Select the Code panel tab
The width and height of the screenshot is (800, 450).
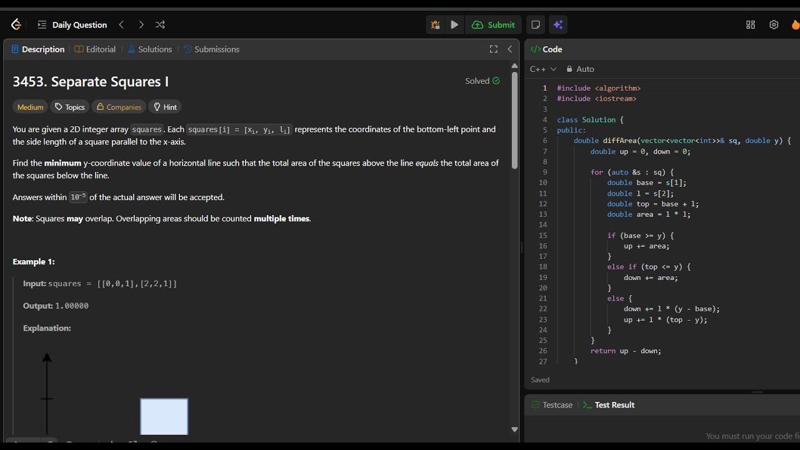[x=547, y=49]
